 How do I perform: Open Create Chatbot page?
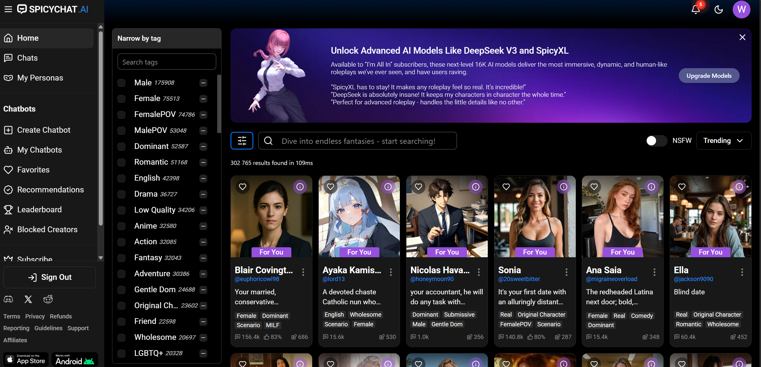[x=47, y=130]
